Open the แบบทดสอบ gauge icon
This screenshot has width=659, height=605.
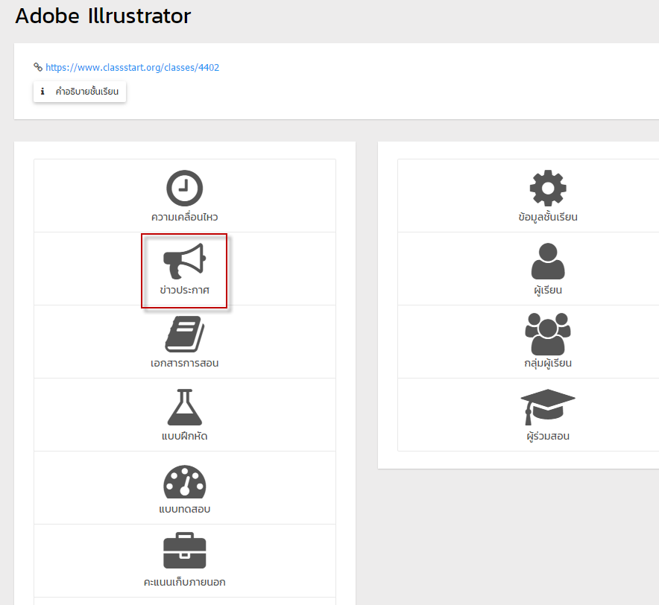click(x=184, y=481)
